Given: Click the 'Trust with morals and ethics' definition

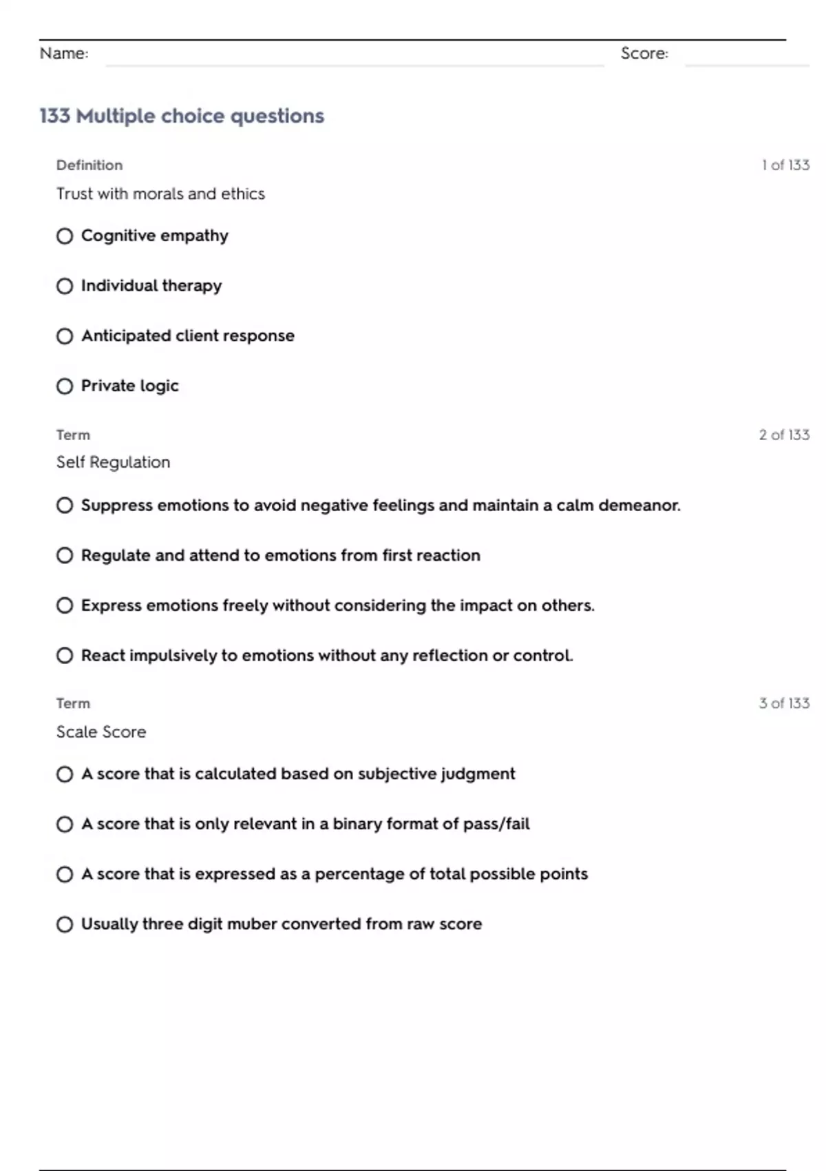Looking at the screenshot, I should 160,194.
